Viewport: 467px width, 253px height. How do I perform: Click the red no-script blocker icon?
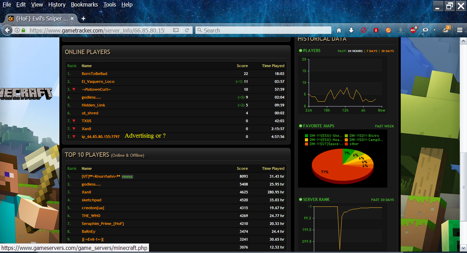364,30
